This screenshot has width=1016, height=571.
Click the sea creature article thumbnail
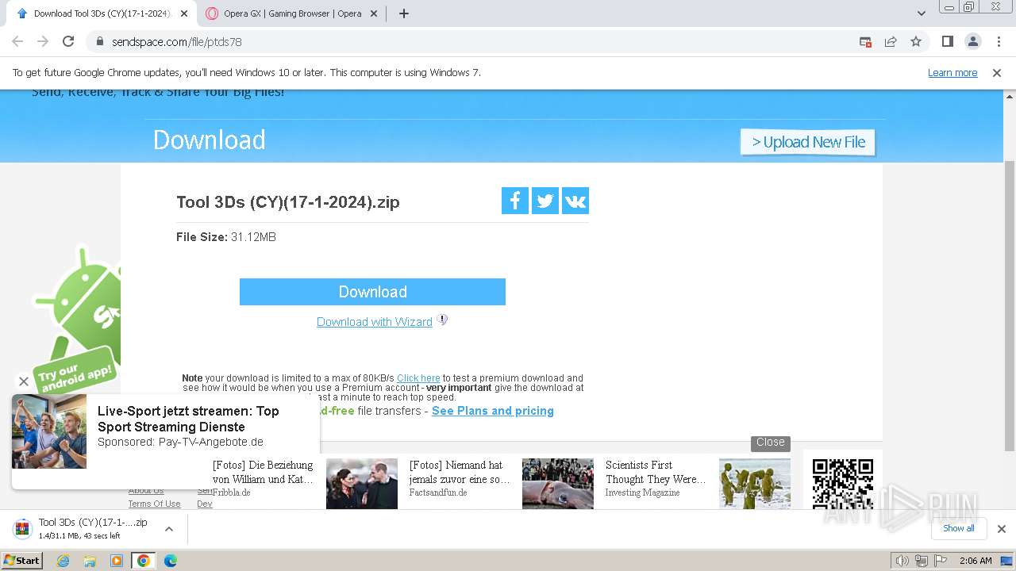(558, 484)
